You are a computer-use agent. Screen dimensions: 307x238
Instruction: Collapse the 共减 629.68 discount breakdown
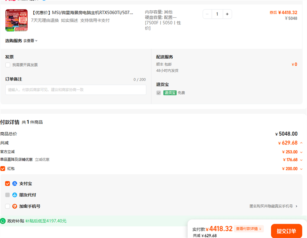coord(301,143)
